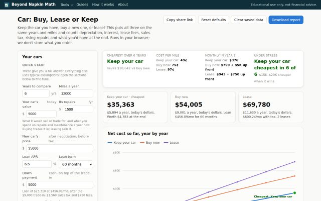Image resolution: width=321 pixels, height=201 pixels.
Task: Click the 'Lease: 97¢' cost line
Action: 165,70
